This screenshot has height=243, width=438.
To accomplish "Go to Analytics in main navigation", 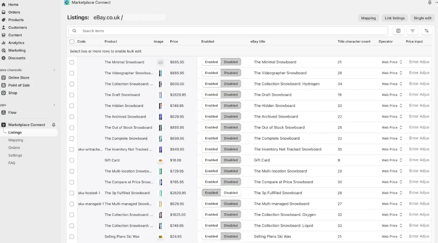I will coord(16,43).
